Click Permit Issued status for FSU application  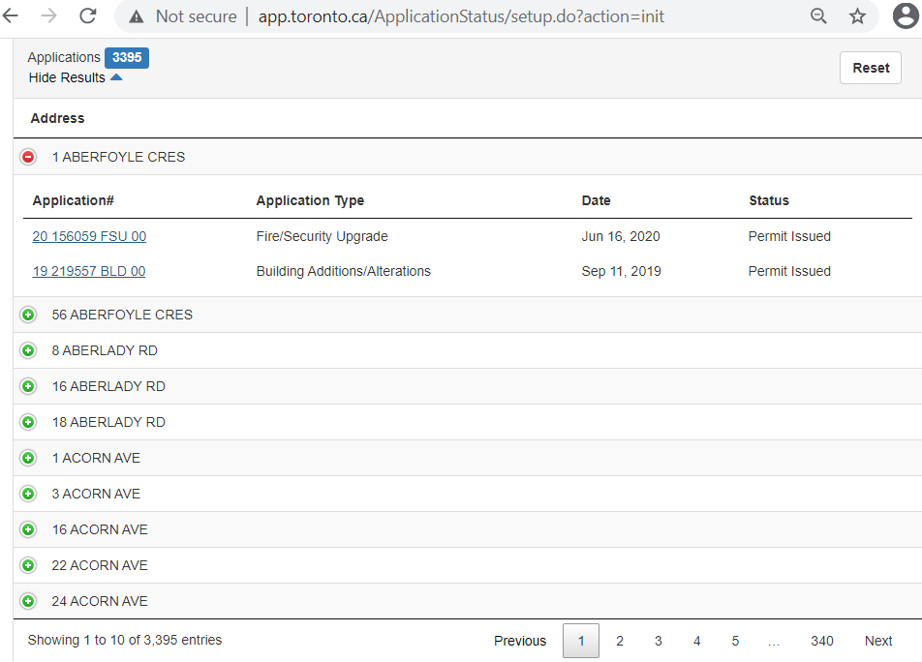(x=789, y=236)
